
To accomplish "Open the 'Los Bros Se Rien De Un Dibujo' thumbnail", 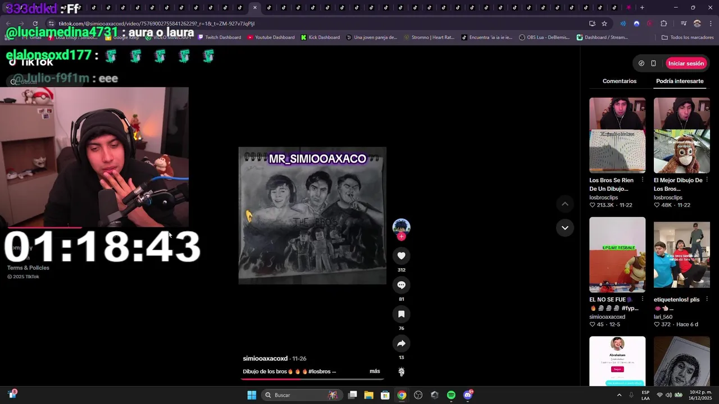I will pyautogui.click(x=617, y=135).
